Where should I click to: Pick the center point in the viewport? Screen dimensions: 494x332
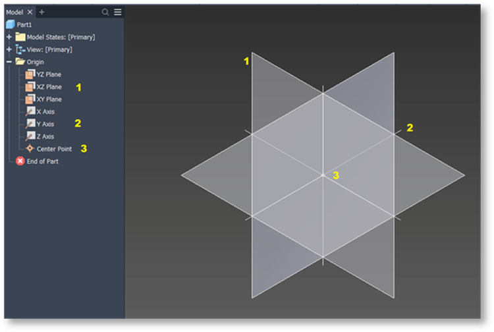click(x=323, y=175)
